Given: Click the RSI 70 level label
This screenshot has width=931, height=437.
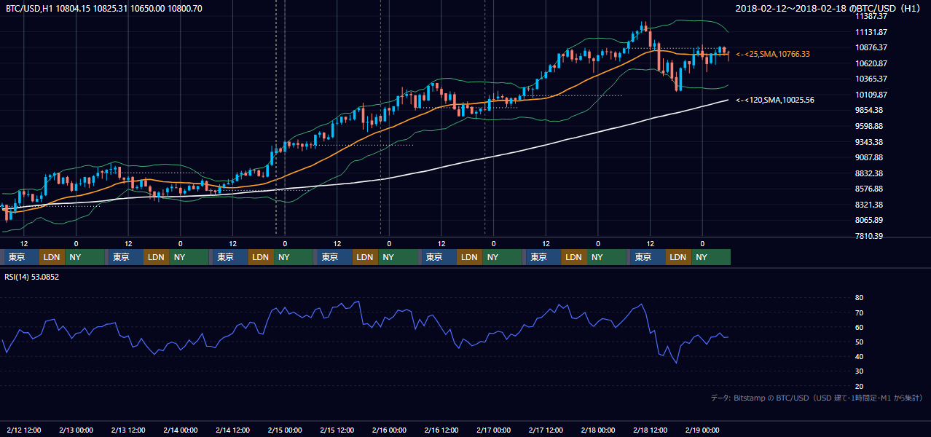Looking at the screenshot, I should point(860,312).
